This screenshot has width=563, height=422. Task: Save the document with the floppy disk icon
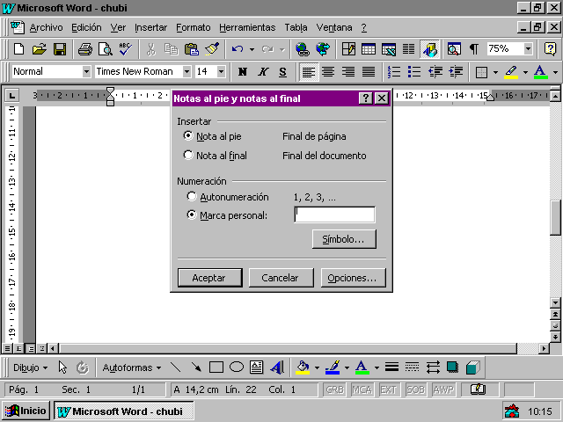(x=60, y=49)
